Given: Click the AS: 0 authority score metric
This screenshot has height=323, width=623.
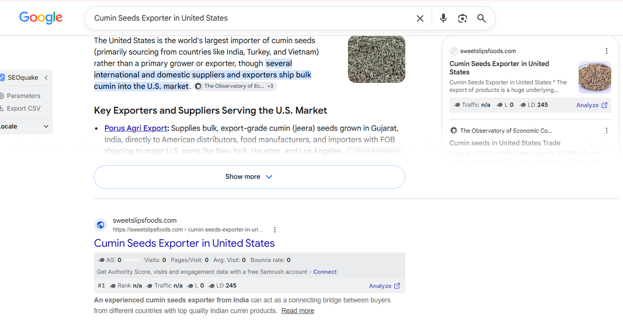Looking at the screenshot, I should point(109,260).
